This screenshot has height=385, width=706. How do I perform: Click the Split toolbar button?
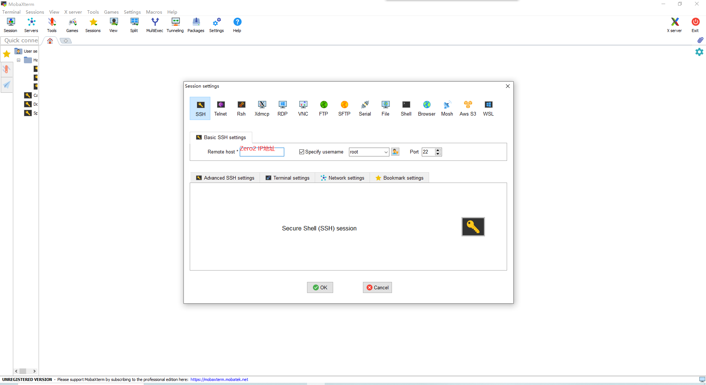click(x=134, y=25)
